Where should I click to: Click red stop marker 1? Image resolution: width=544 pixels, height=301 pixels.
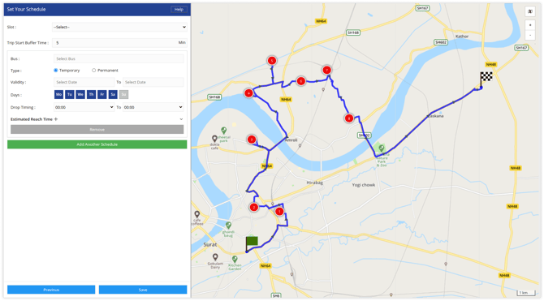(x=279, y=211)
